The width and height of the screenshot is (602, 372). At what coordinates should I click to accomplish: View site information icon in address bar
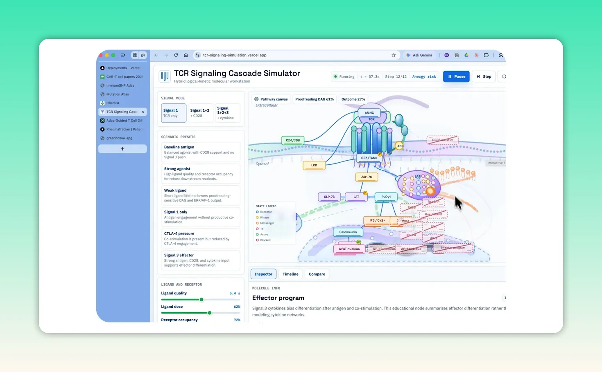click(197, 55)
